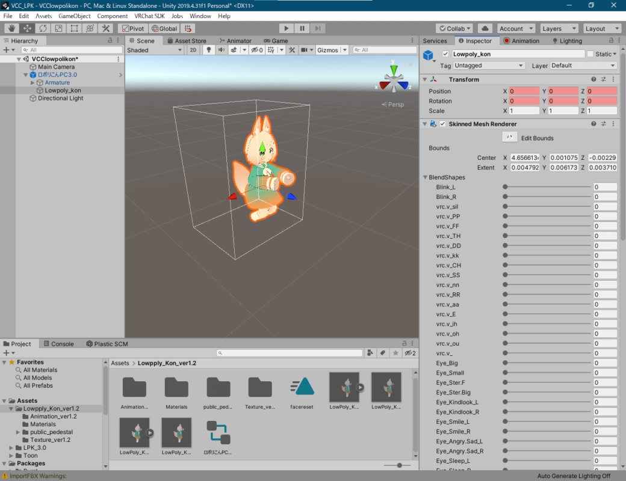
Task: Select the Hand tool in toolbar
Action: click(11, 28)
